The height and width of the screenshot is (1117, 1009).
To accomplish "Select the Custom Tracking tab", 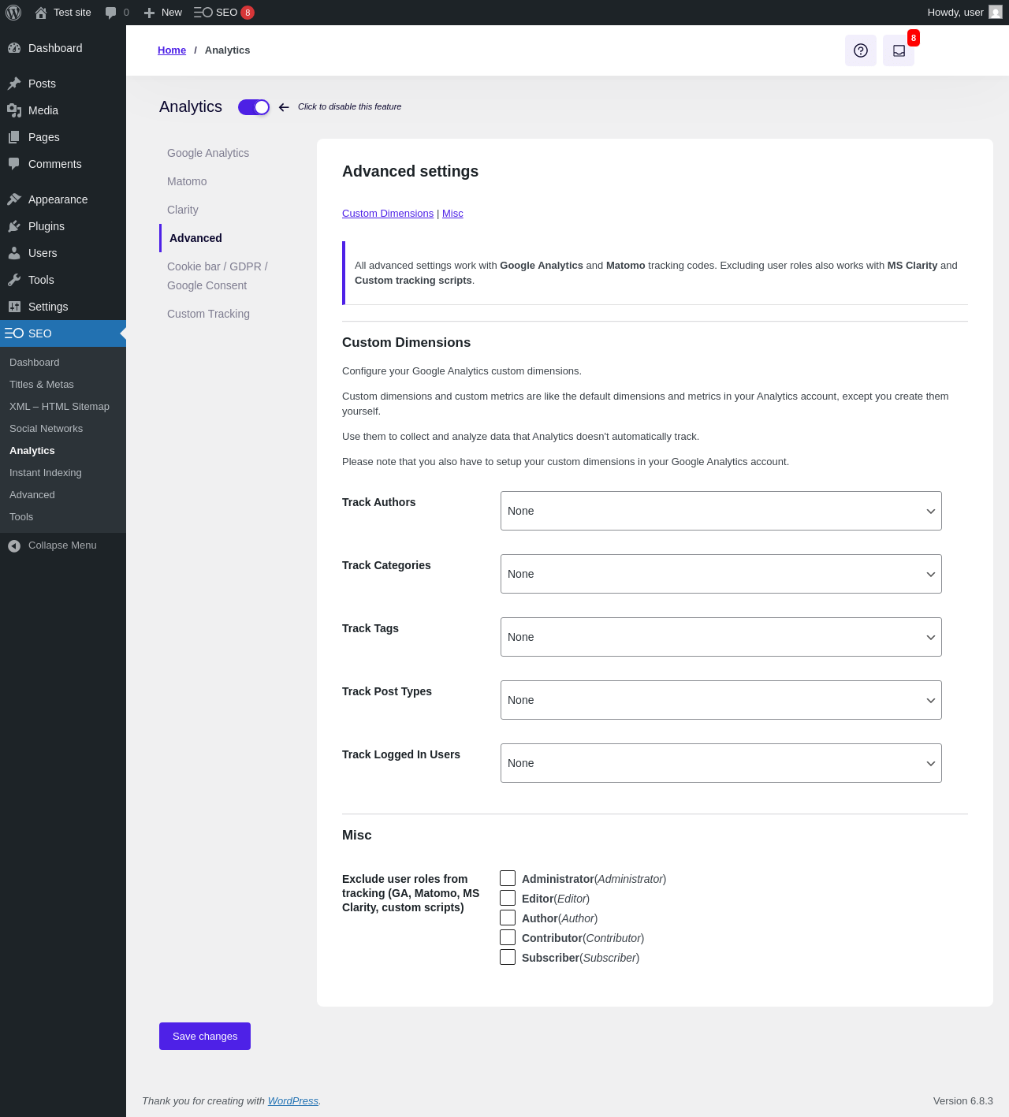I will pos(208,314).
